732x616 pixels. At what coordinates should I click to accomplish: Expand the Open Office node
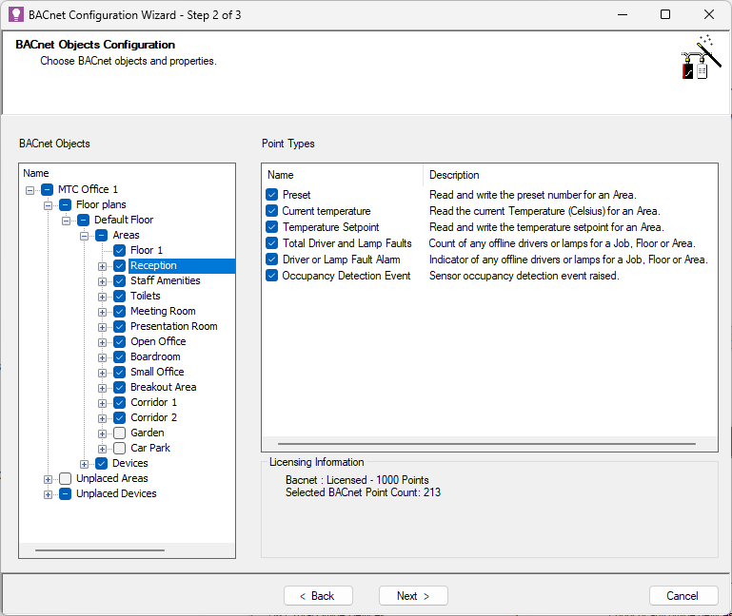pos(102,342)
